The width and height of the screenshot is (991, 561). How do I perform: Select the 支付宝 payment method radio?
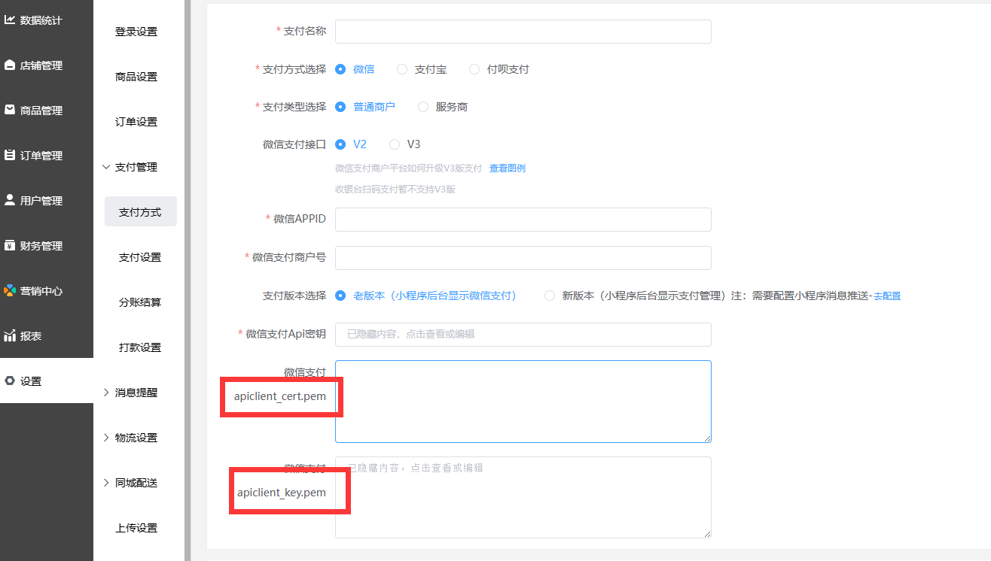[402, 69]
